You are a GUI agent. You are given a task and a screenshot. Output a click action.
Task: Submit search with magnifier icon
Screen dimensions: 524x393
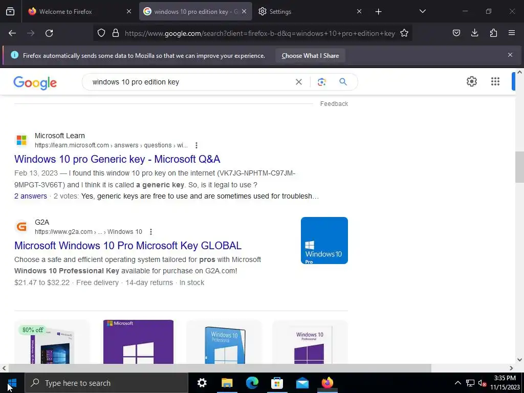(343, 82)
